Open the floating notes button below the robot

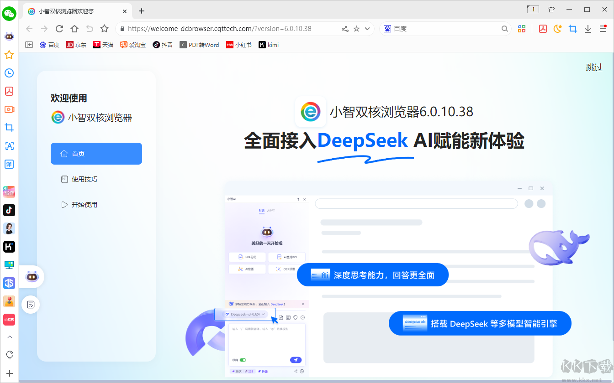(x=31, y=305)
